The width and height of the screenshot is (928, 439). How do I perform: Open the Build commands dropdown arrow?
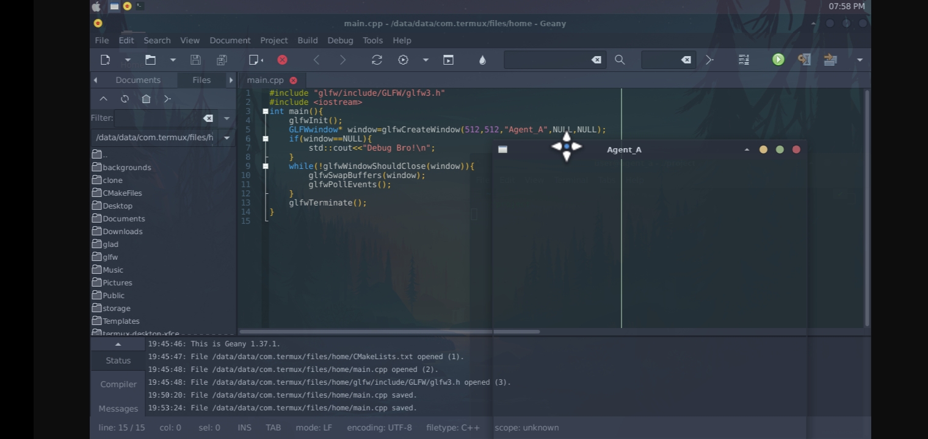(426, 59)
